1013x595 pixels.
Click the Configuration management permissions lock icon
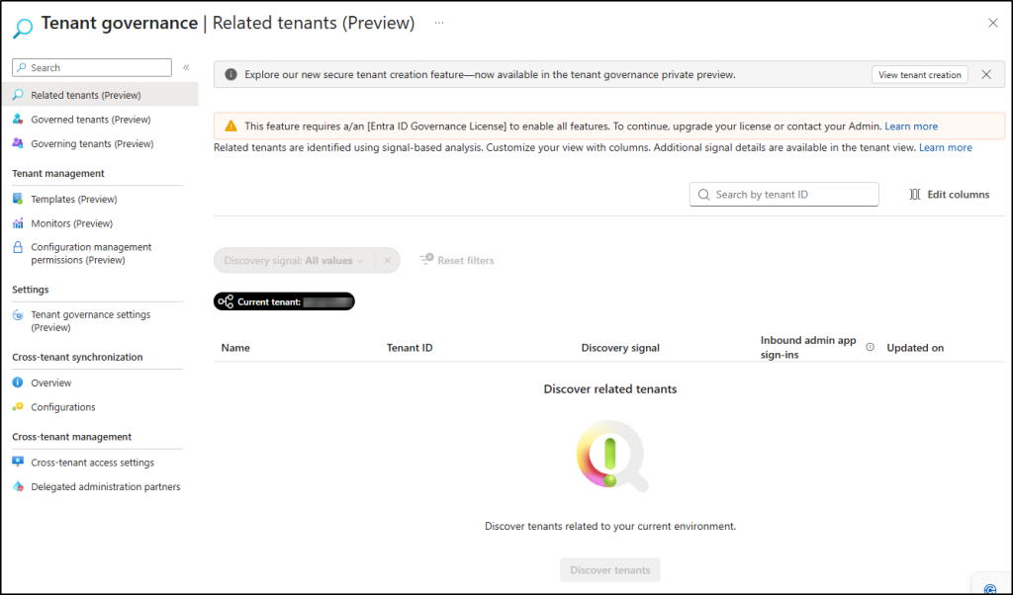click(19, 247)
